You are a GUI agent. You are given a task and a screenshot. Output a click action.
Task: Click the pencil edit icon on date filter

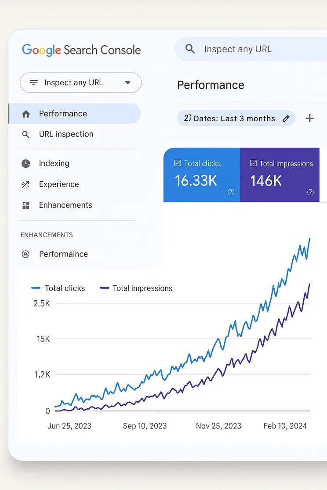286,119
